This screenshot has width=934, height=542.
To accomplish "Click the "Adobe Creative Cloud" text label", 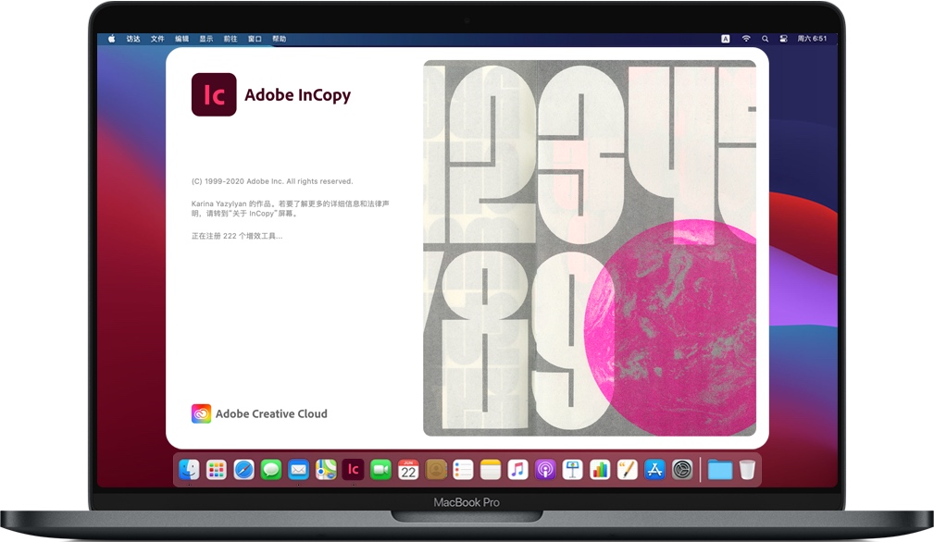I will pyautogui.click(x=271, y=413).
